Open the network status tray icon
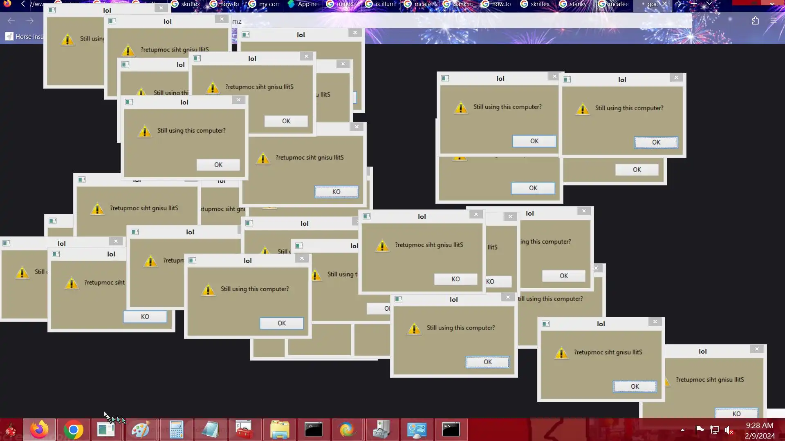785x441 pixels. click(714, 430)
